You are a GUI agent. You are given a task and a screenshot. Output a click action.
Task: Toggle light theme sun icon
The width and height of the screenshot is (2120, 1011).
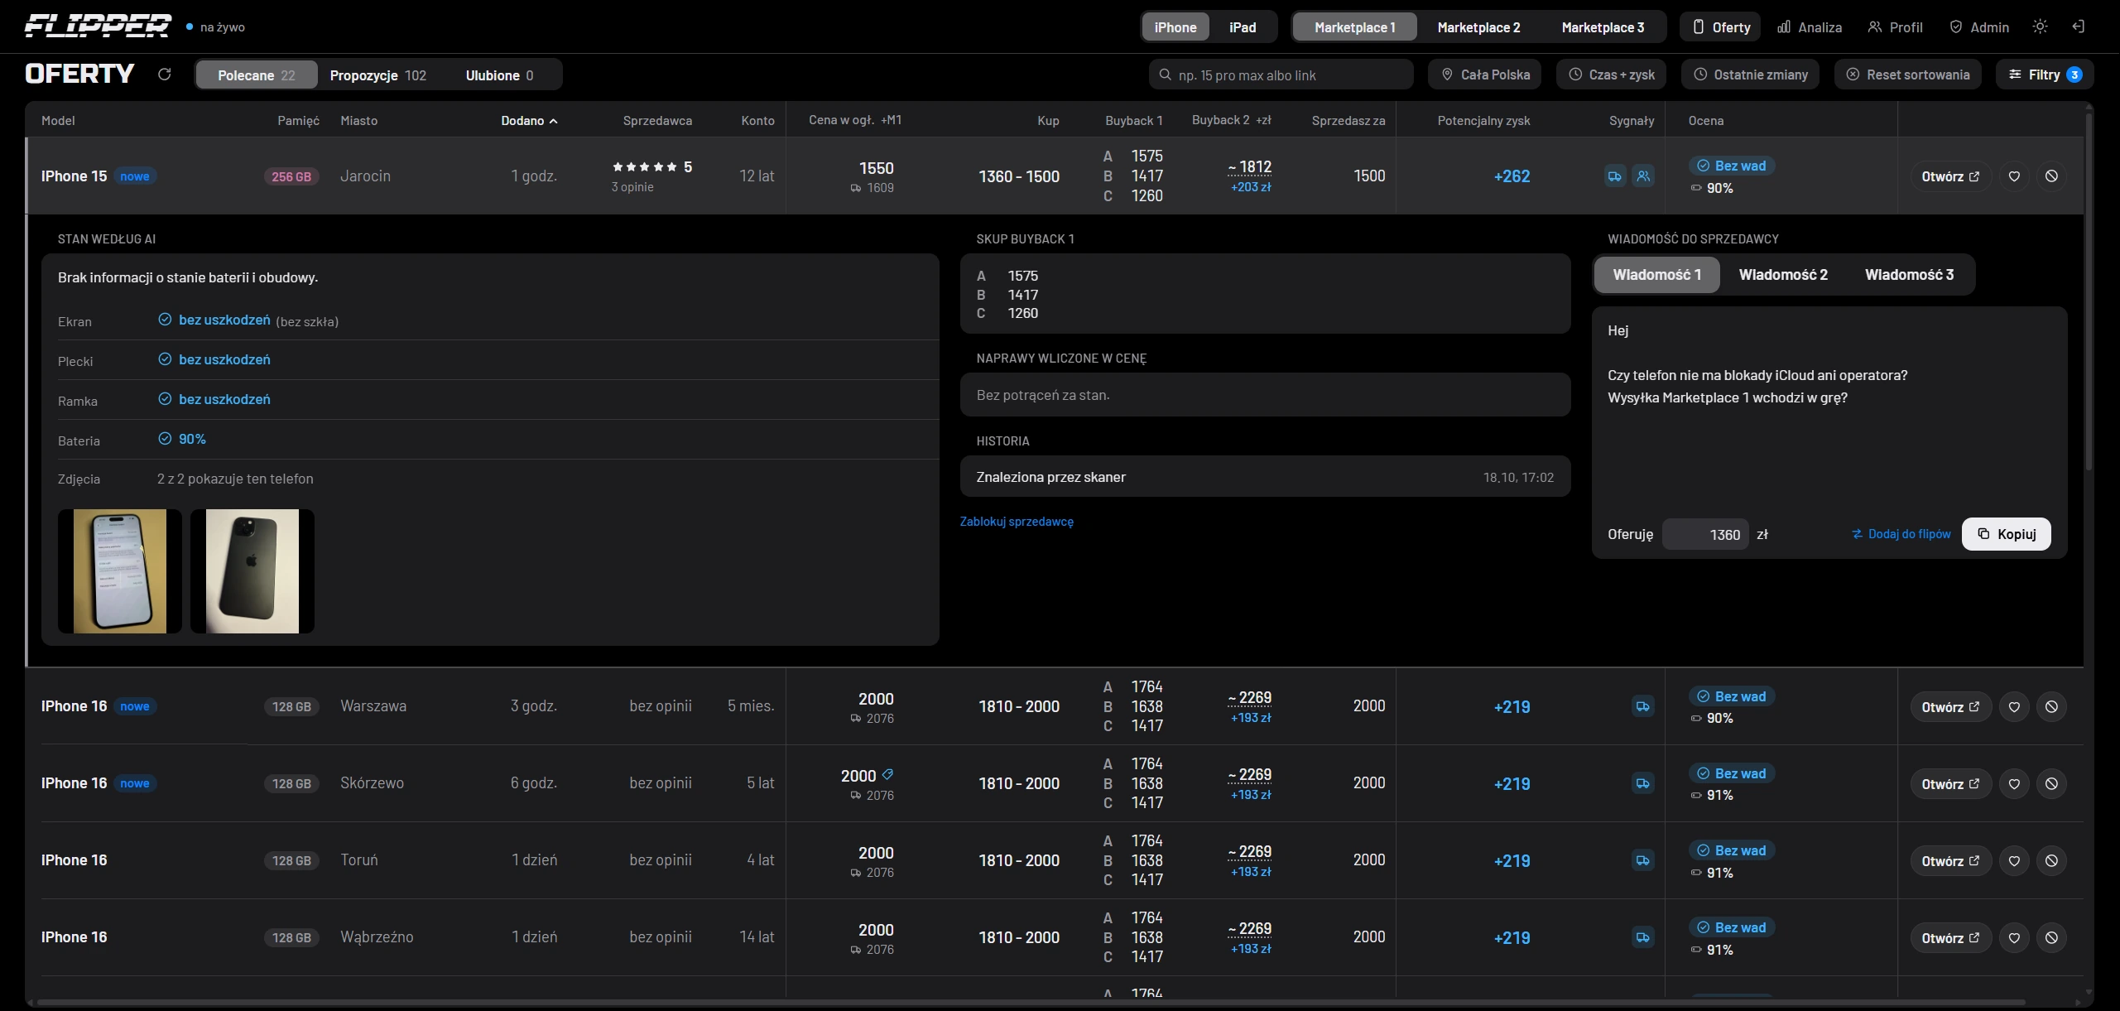tap(2041, 26)
